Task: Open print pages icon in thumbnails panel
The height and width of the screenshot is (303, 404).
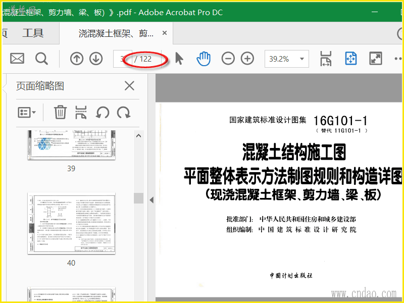Action: pos(81,112)
